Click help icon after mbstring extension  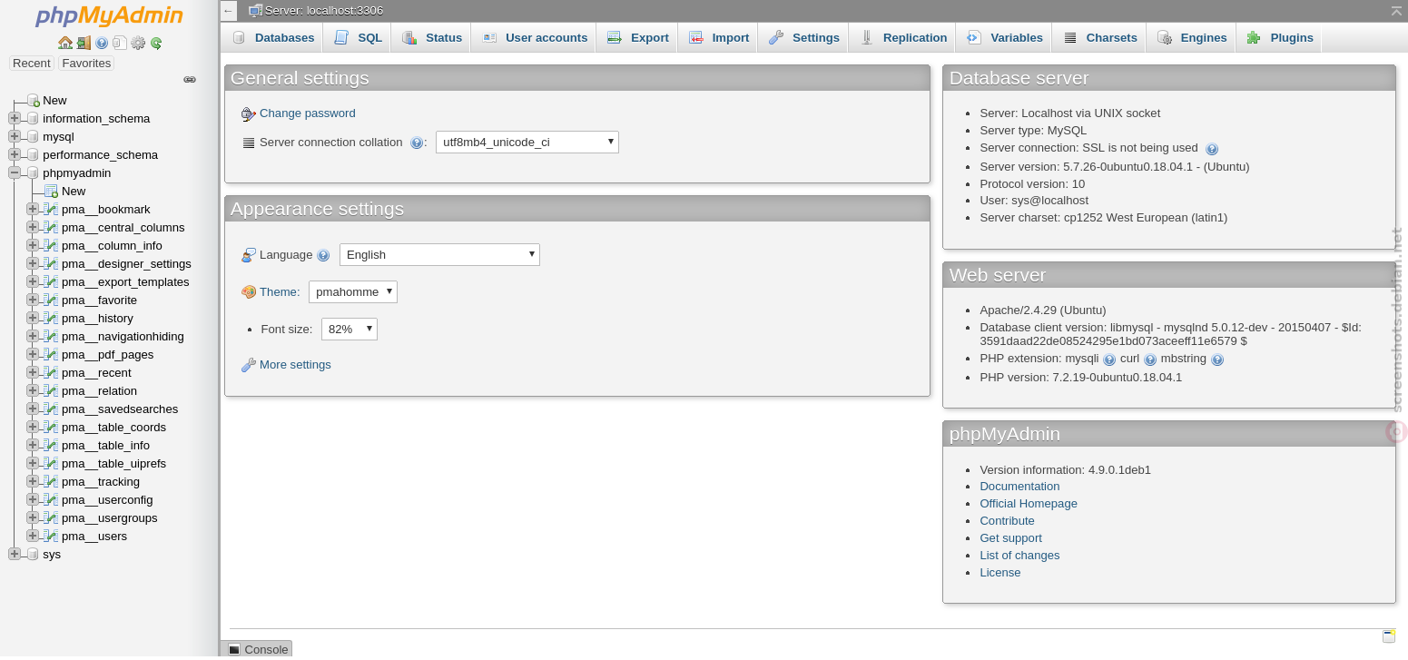[1217, 360]
